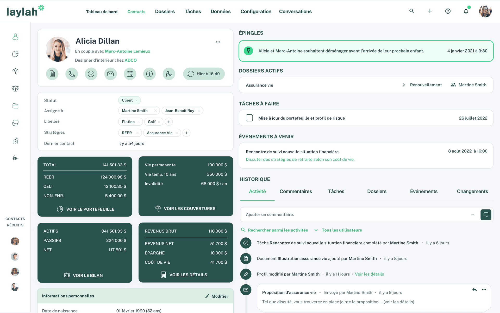This screenshot has width=500, height=313.
Task: Send an email via the envelope icon
Action: pos(110,74)
